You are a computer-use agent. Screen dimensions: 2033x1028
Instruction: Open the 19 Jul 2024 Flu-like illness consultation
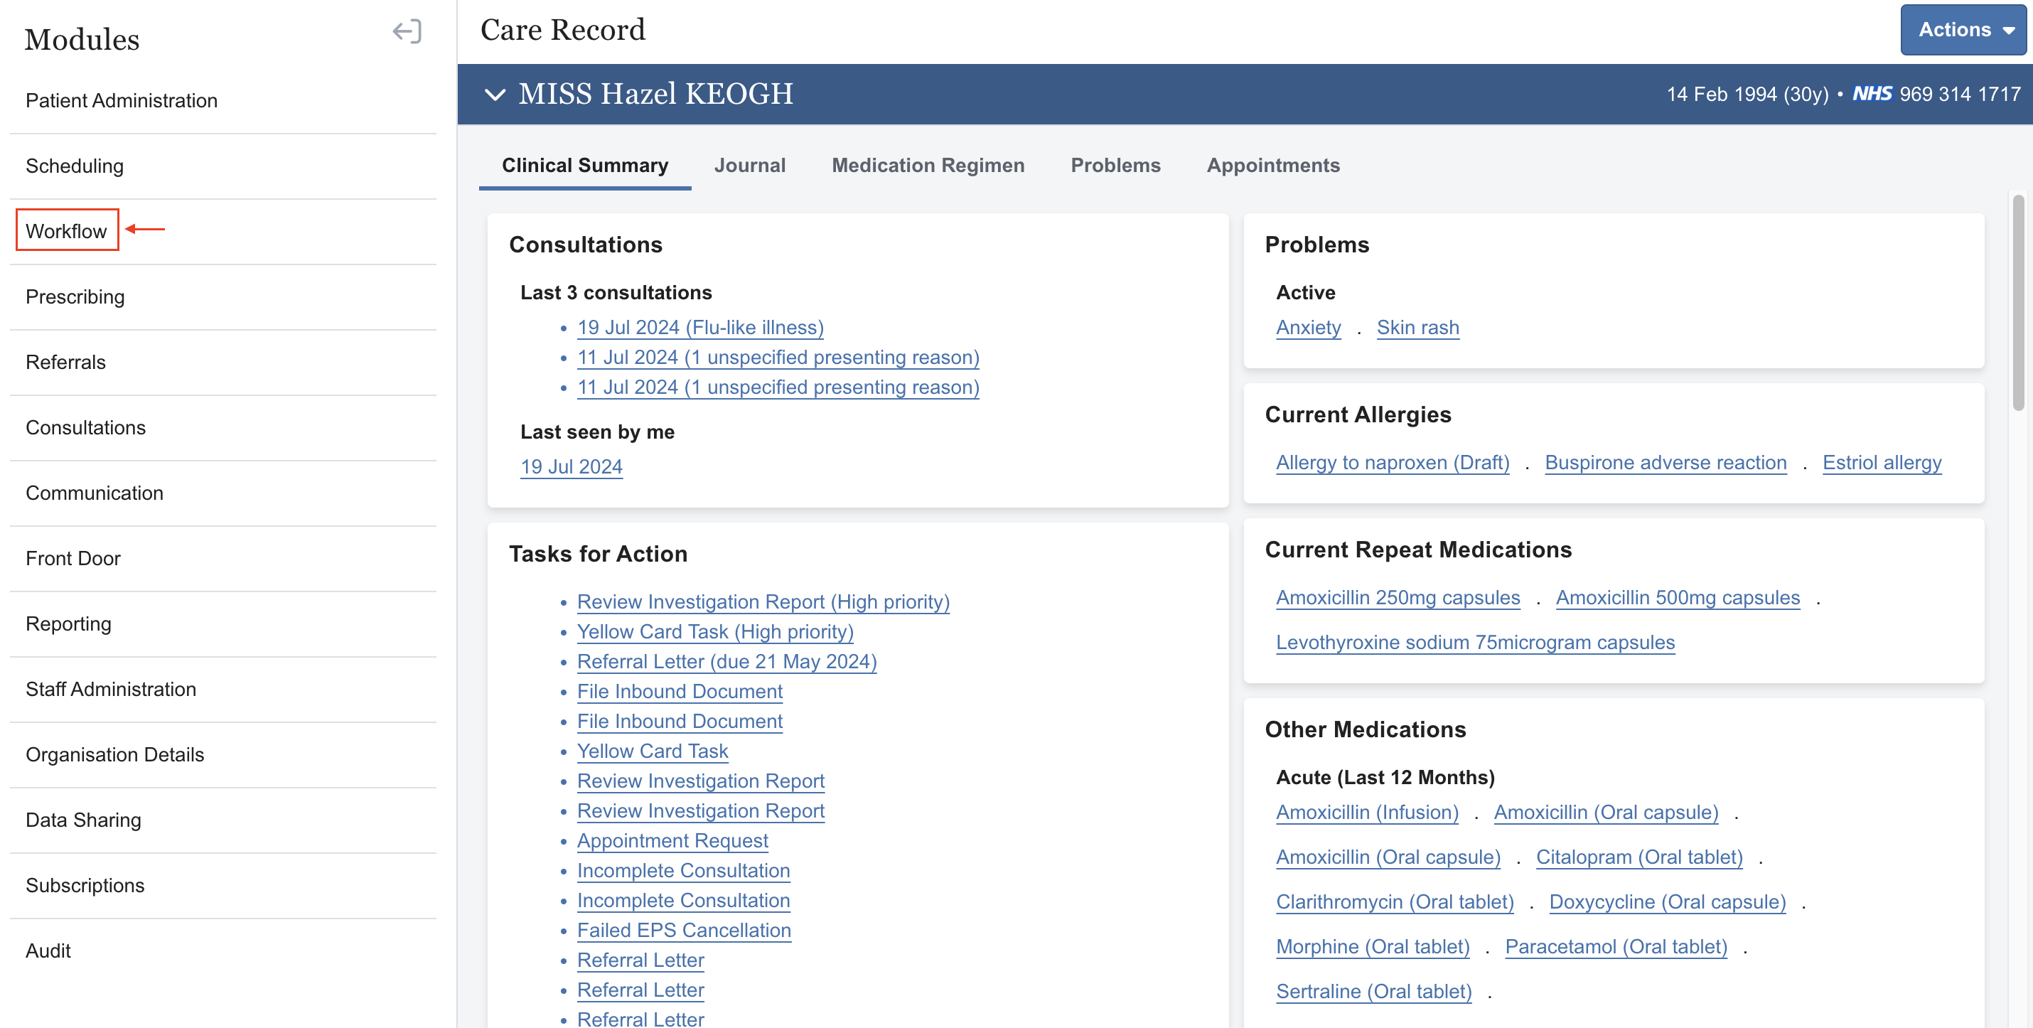tap(699, 327)
